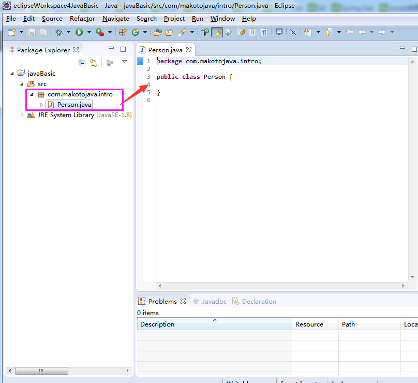Viewport: 418px width, 383px height.
Task: Click the Open Task folder icon
Action: pos(169,32)
